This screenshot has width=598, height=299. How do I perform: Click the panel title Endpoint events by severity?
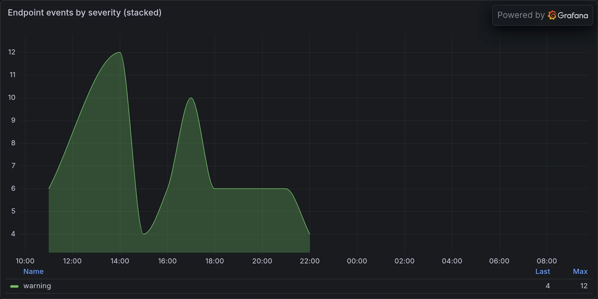click(x=85, y=13)
